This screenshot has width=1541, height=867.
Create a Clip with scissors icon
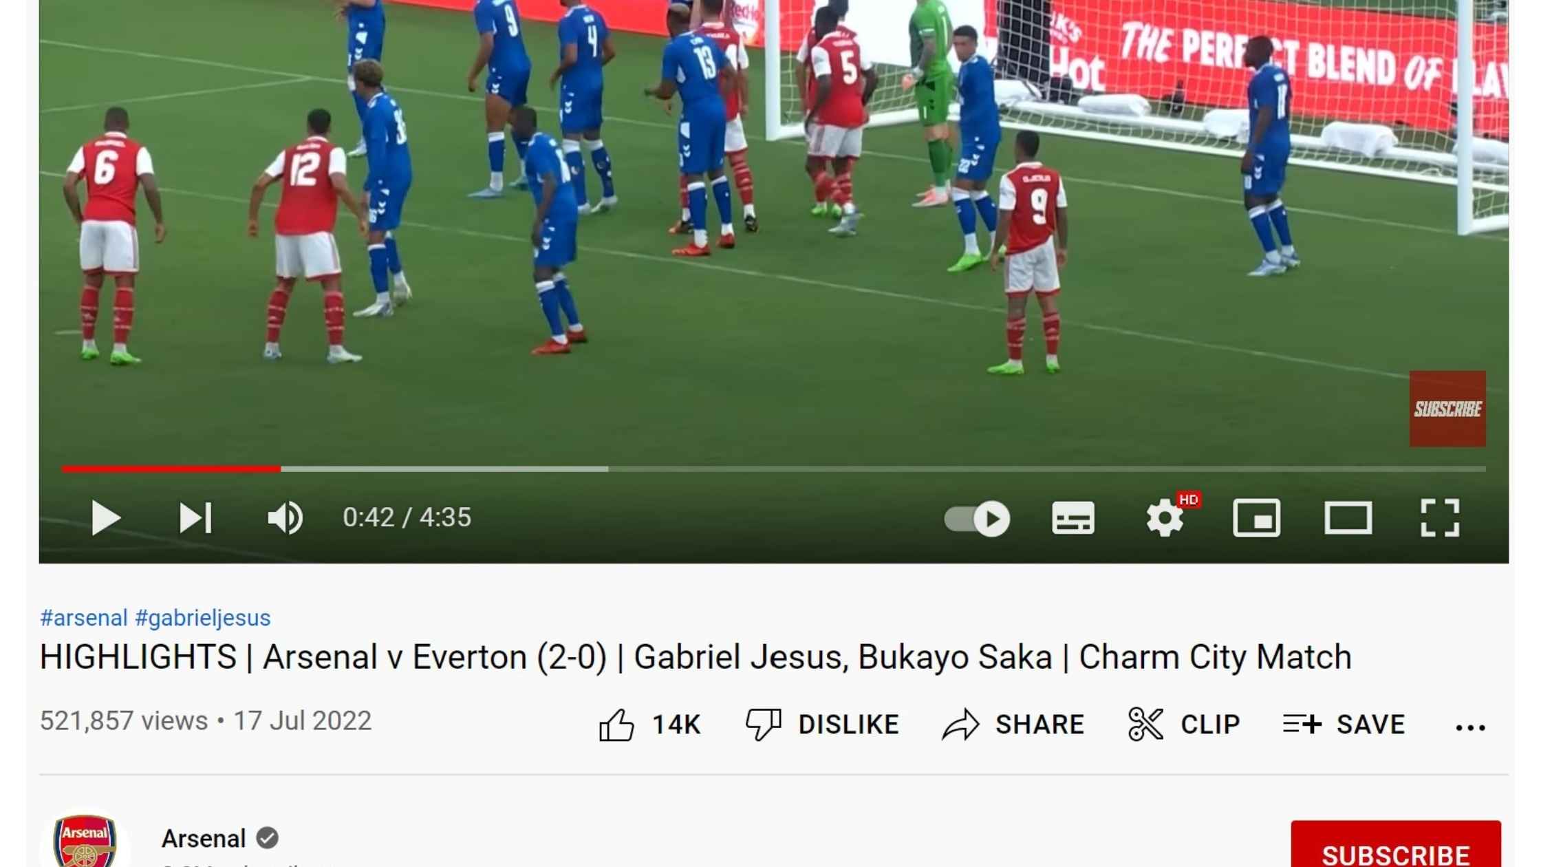coord(1184,725)
